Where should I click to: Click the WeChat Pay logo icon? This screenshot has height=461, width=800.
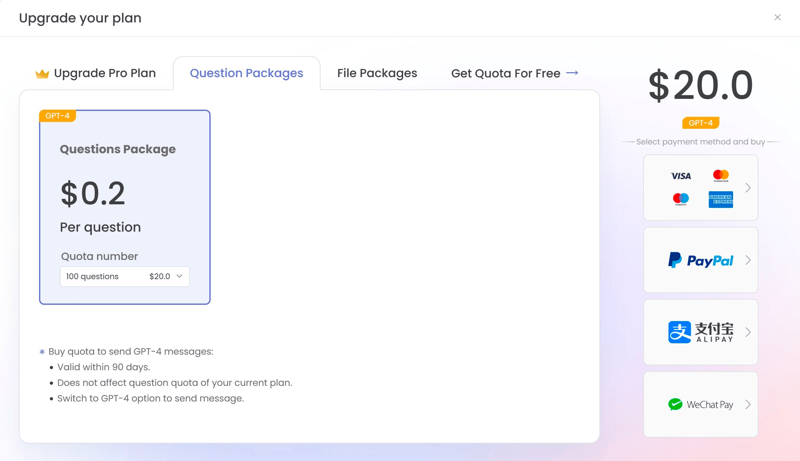[x=675, y=404]
